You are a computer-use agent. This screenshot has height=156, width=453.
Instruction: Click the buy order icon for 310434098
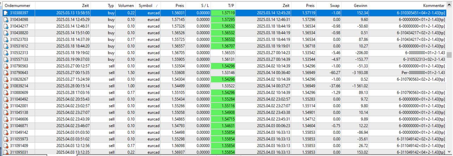tap(6, 19)
